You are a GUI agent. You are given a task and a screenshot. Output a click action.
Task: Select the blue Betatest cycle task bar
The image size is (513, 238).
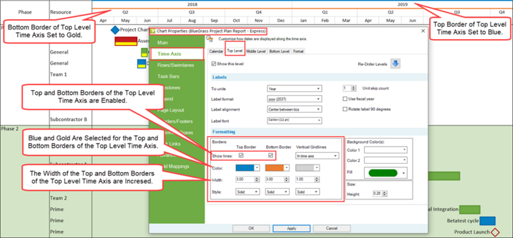(487, 221)
